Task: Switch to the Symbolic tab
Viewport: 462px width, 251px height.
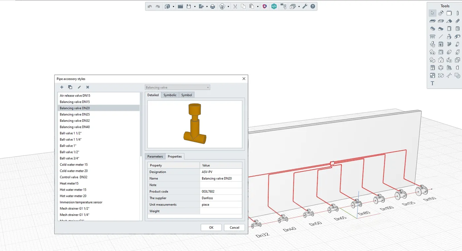Action: (170, 95)
